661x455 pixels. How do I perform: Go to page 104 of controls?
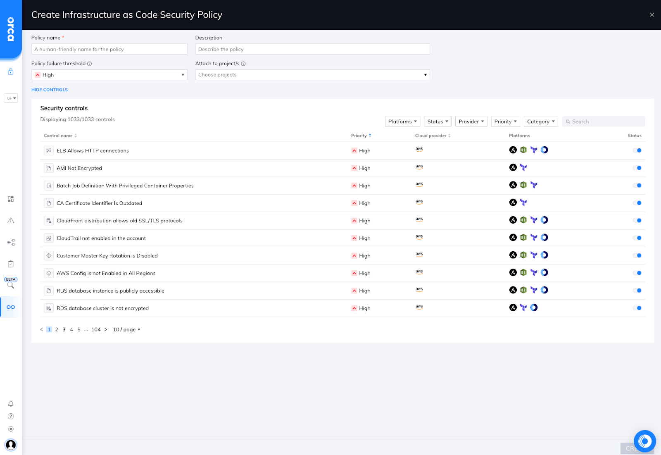(96, 329)
